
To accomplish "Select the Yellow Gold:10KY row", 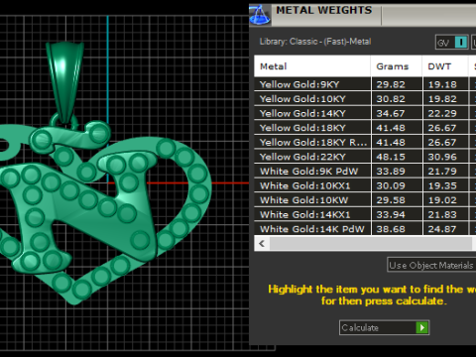I will pos(365,99).
